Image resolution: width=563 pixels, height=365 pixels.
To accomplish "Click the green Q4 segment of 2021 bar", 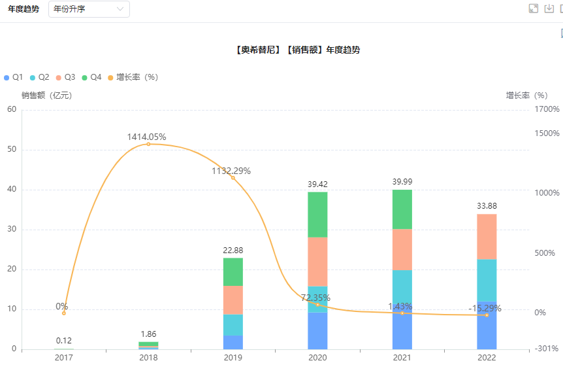I will [402, 209].
